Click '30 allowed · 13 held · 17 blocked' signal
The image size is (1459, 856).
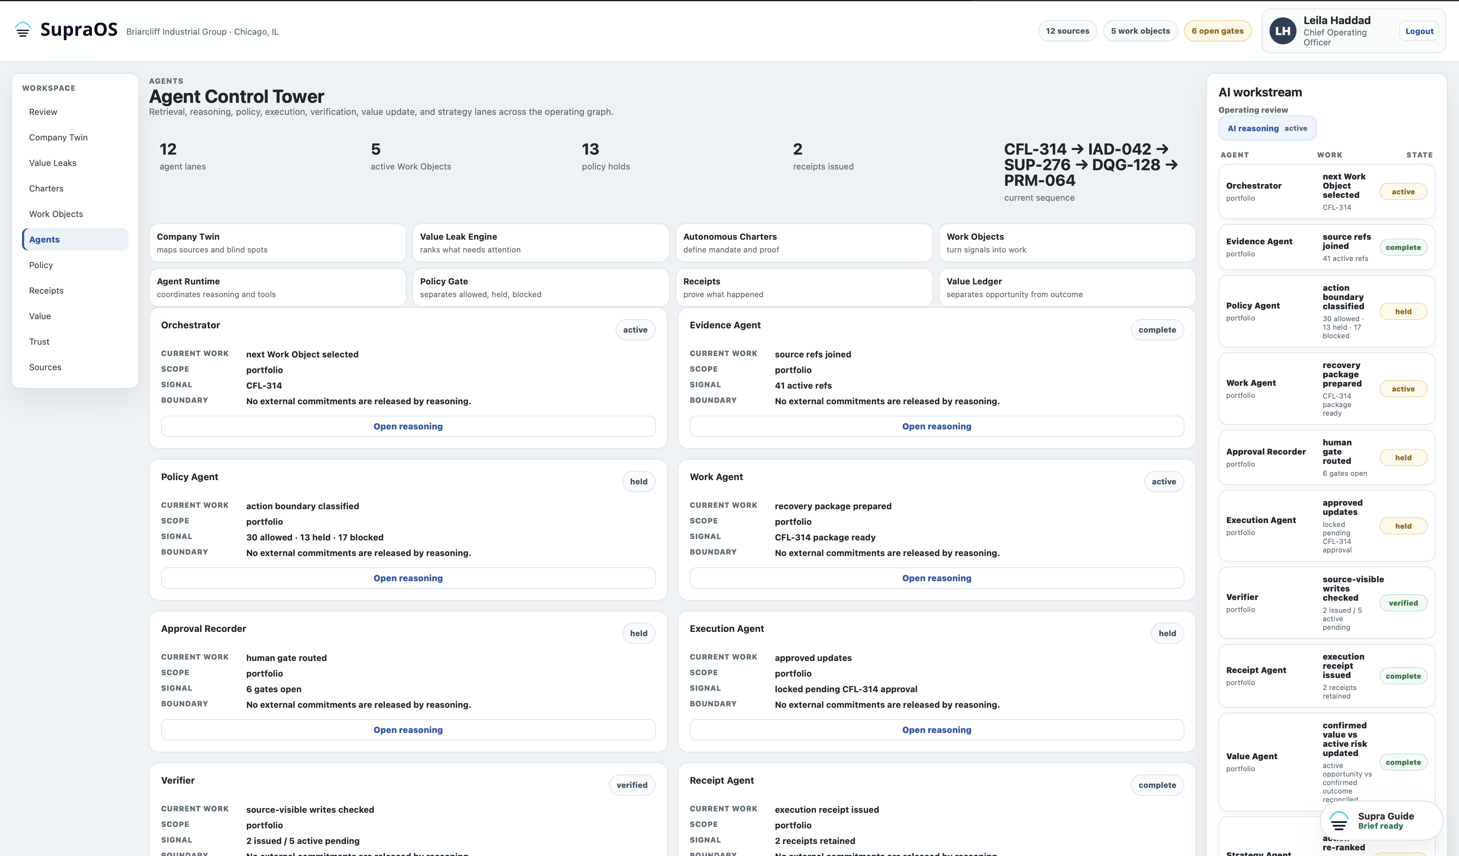314,537
